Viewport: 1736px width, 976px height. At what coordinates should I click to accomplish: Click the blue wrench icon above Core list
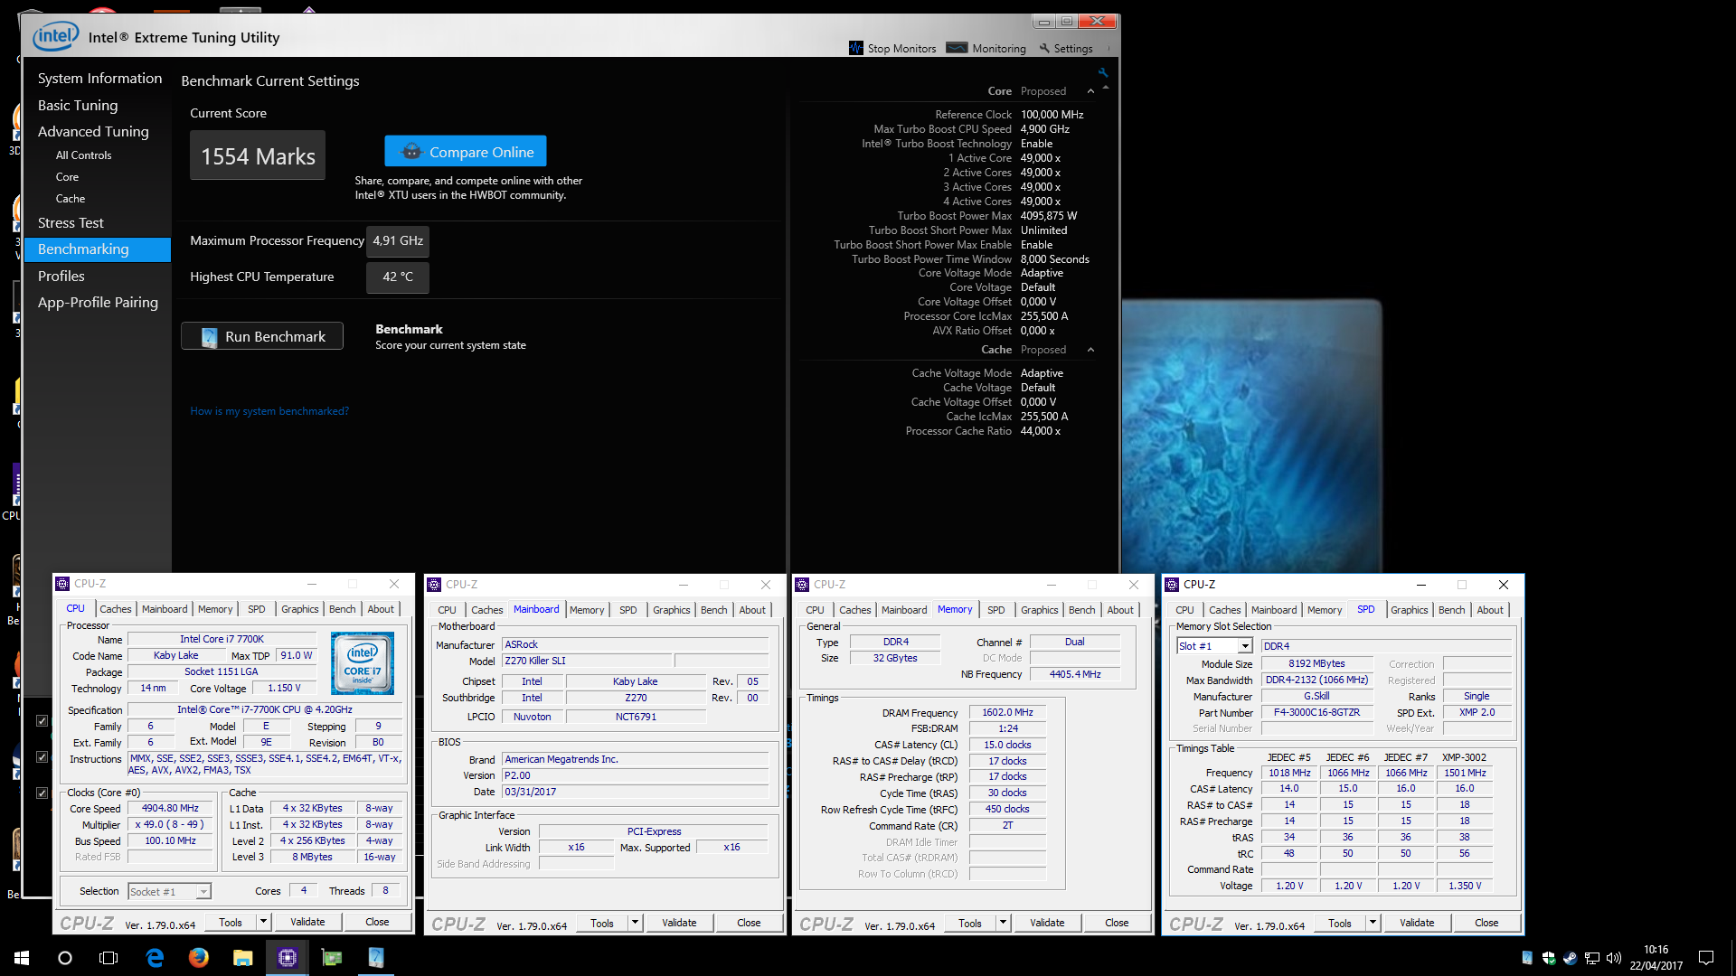(x=1103, y=72)
